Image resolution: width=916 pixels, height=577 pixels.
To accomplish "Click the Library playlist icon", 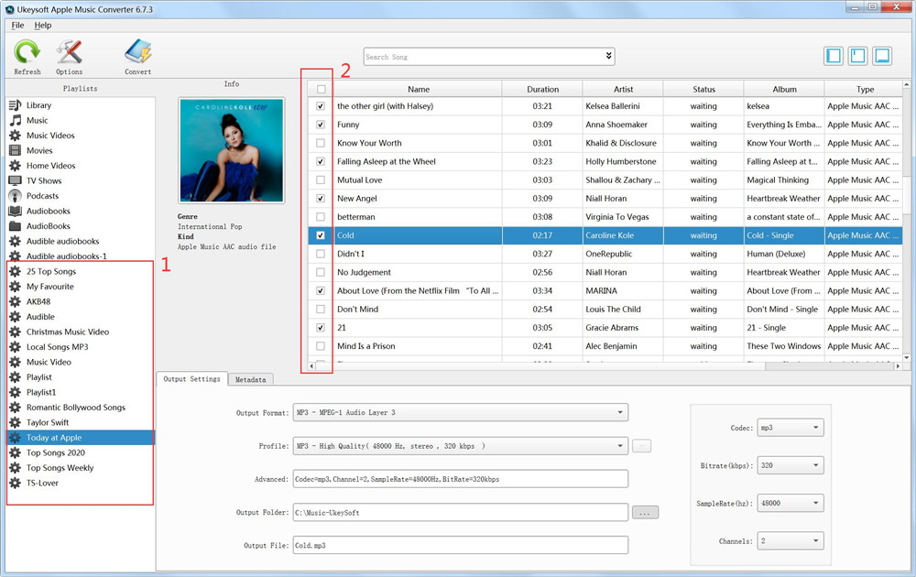I will pyautogui.click(x=16, y=105).
